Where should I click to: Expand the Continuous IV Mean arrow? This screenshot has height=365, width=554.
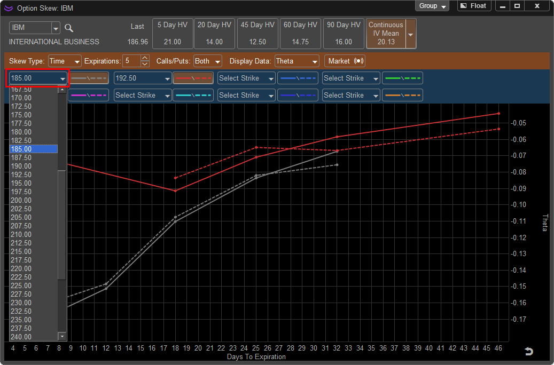coord(411,34)
